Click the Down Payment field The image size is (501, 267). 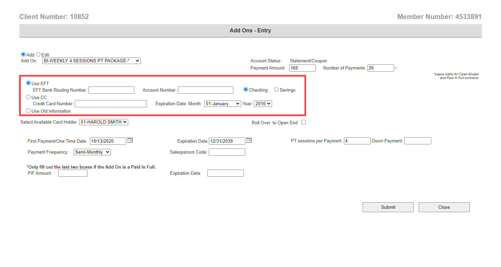click(x=418, y=141)
